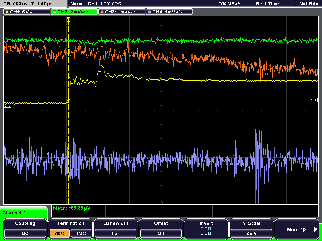The image size is (322, 241).
Task: Set termination to 50Ω
Action: pos(60,233)
